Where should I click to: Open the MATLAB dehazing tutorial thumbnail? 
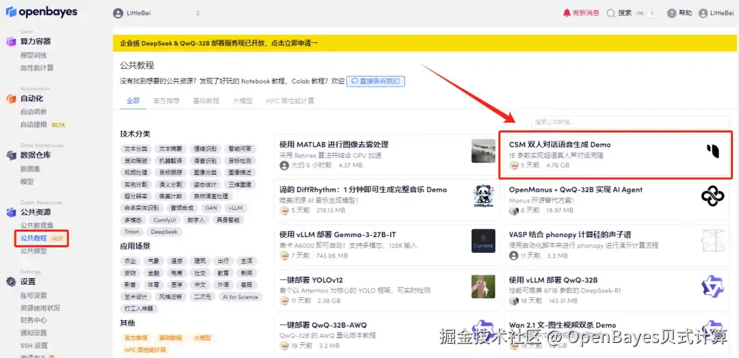pos(483,151)
